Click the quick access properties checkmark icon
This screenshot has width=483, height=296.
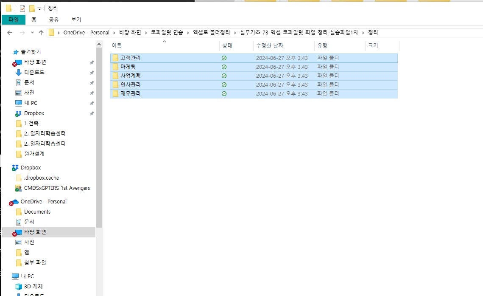22,8
